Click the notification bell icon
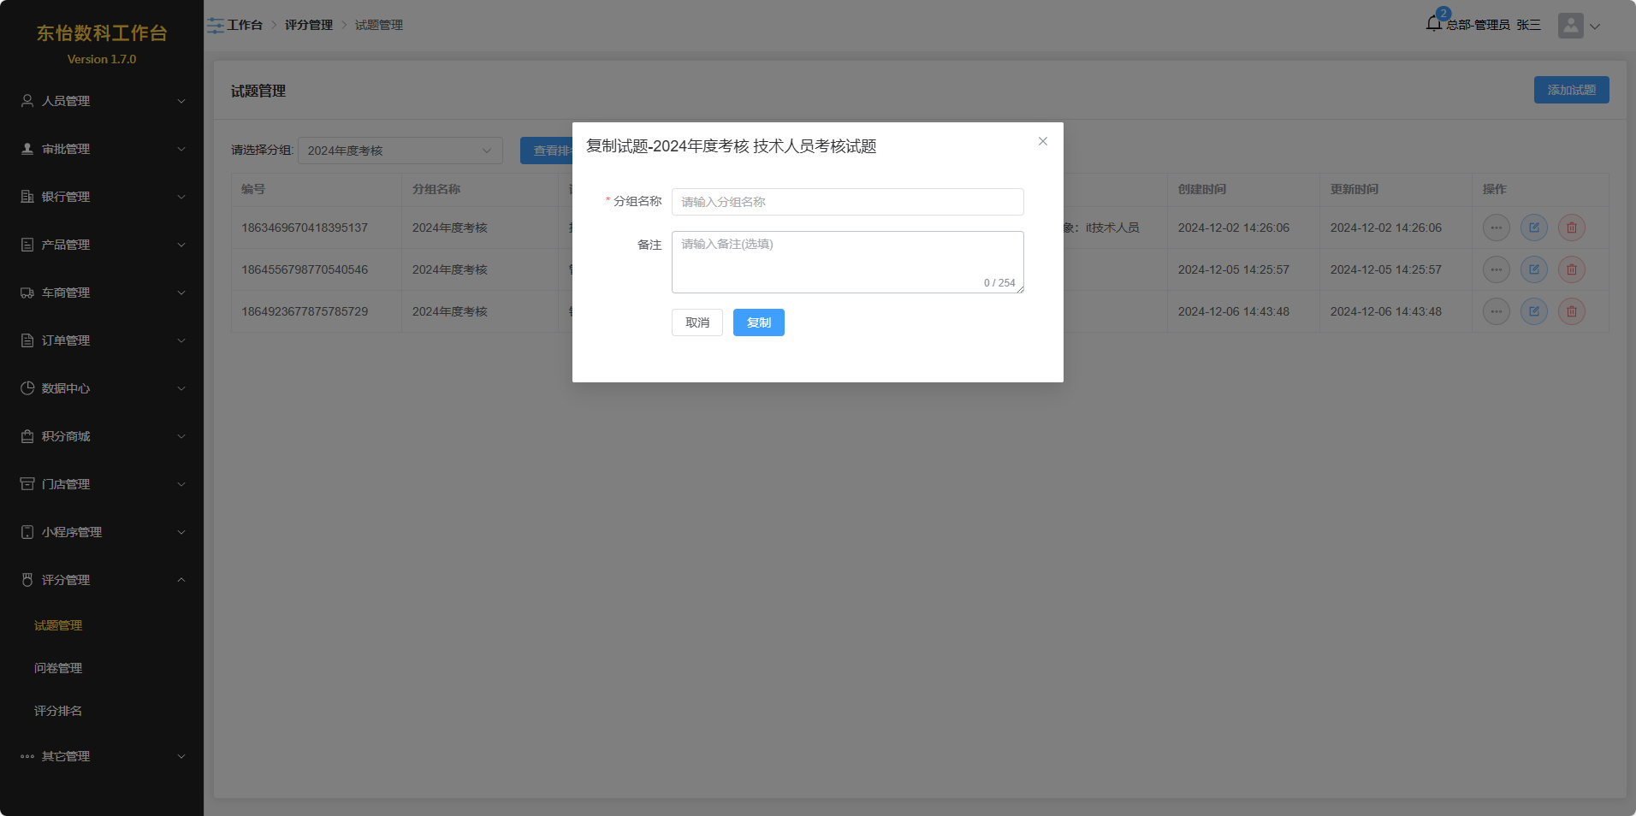Viewport: 1636px width, 816px height. (x=1434, y=24)
